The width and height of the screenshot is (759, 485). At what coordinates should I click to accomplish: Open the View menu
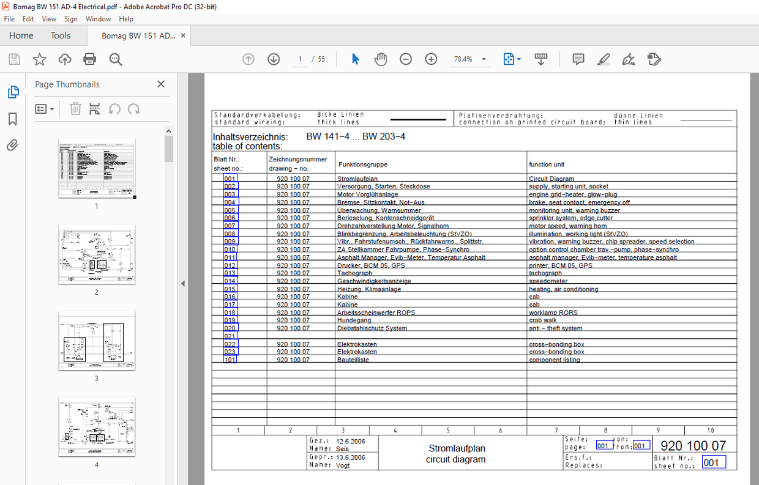(49, 19)
